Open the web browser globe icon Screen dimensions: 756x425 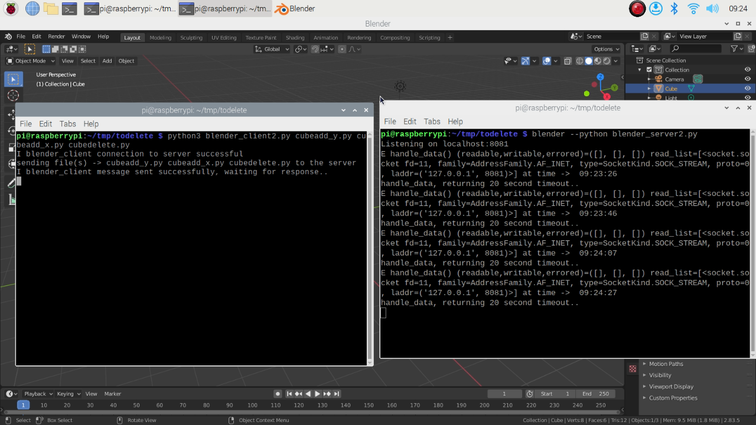coord(32,8)
